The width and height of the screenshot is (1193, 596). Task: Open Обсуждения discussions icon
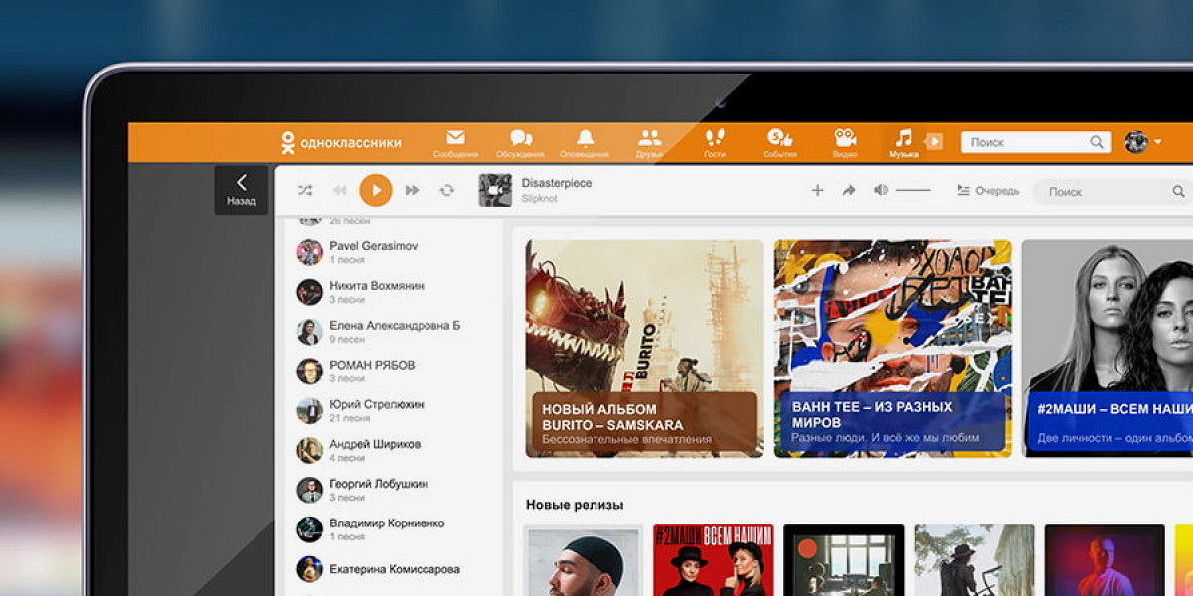[x=520, y=139]
